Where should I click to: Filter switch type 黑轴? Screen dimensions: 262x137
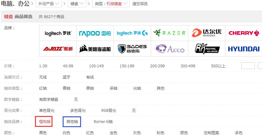point(90,88)
